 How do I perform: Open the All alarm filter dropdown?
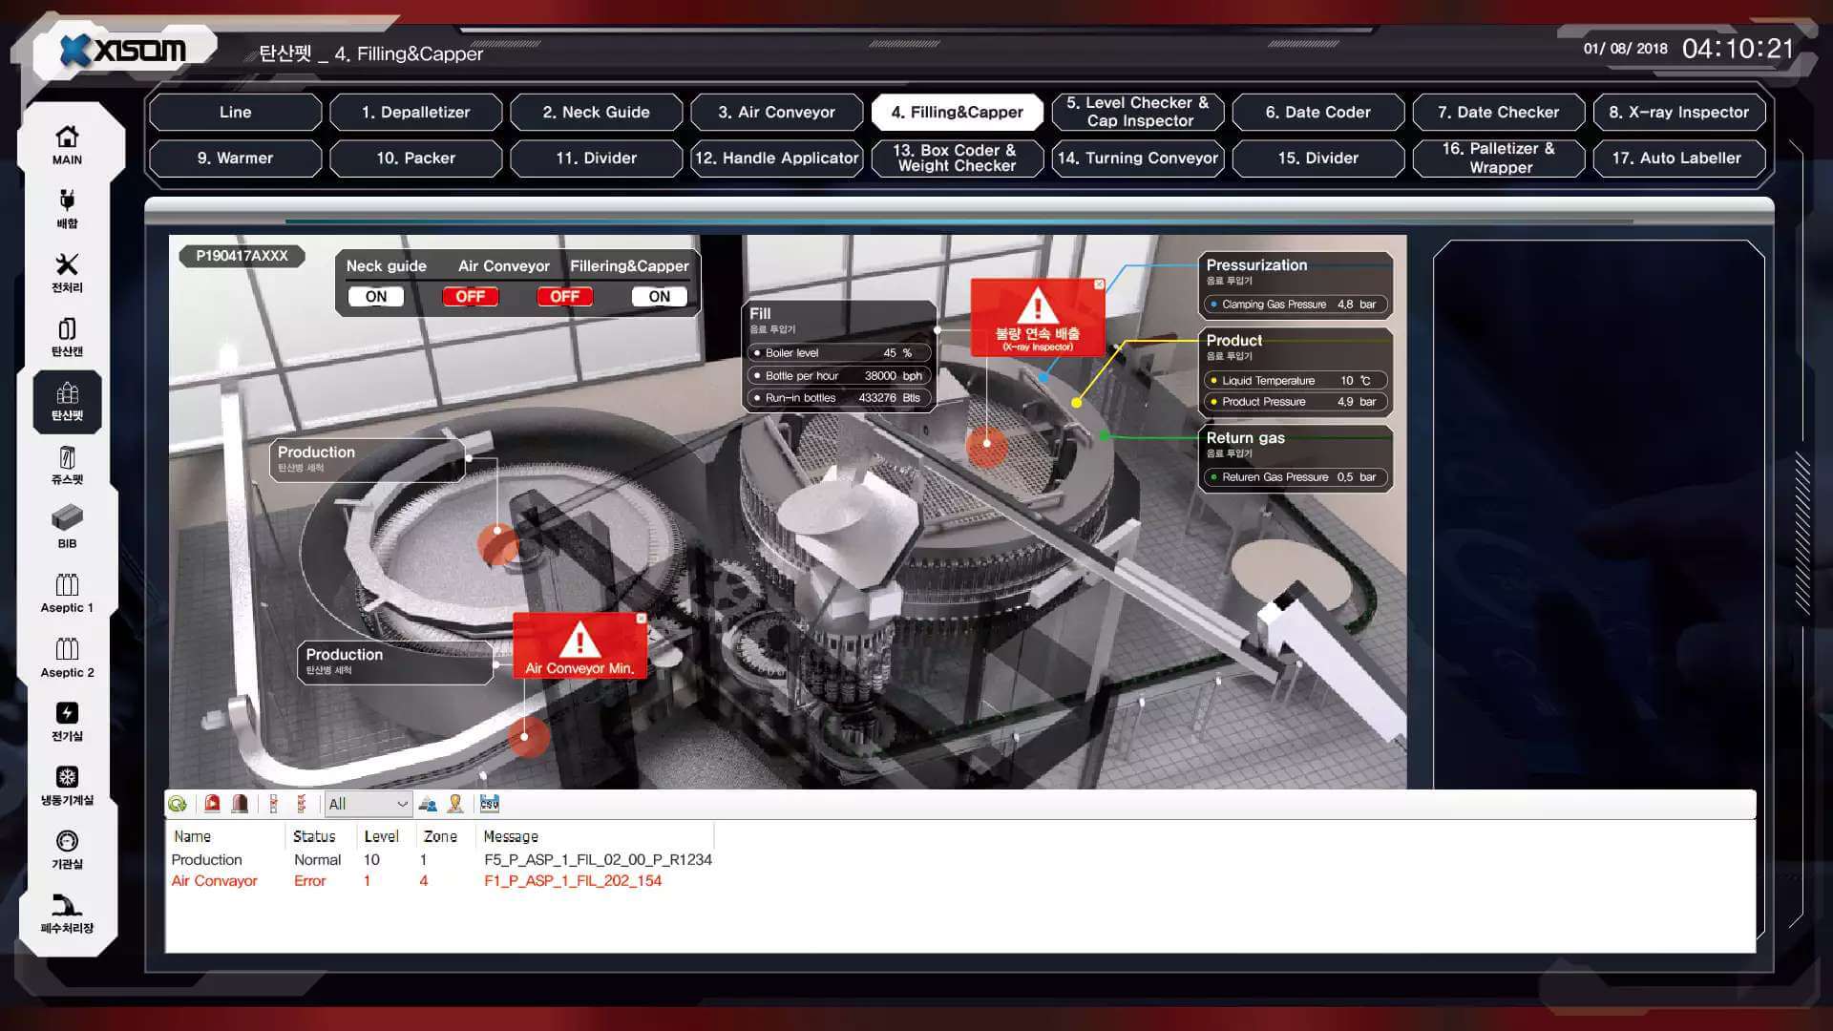tap(368, 804)
